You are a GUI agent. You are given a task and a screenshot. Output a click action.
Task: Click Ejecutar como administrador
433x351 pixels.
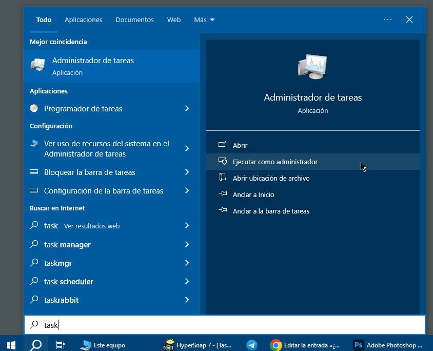click(274, 161)
